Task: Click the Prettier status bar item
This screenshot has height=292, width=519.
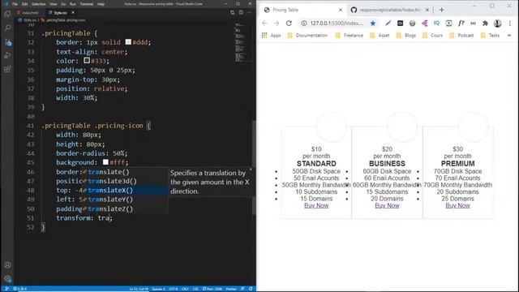Action: 231,289
